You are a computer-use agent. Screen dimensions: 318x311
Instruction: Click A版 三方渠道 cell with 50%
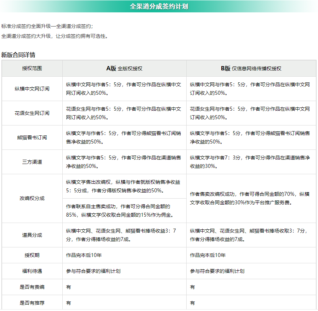click(124, 162)
